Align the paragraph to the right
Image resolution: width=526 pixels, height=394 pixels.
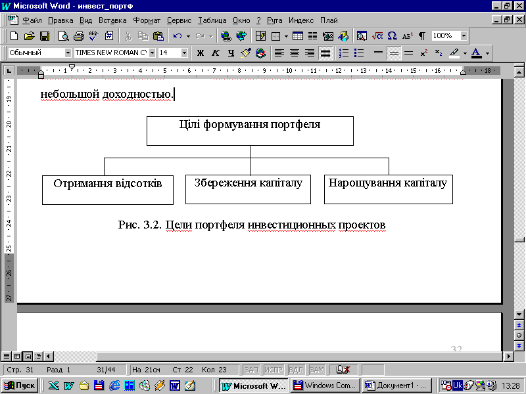click(310, 53)
